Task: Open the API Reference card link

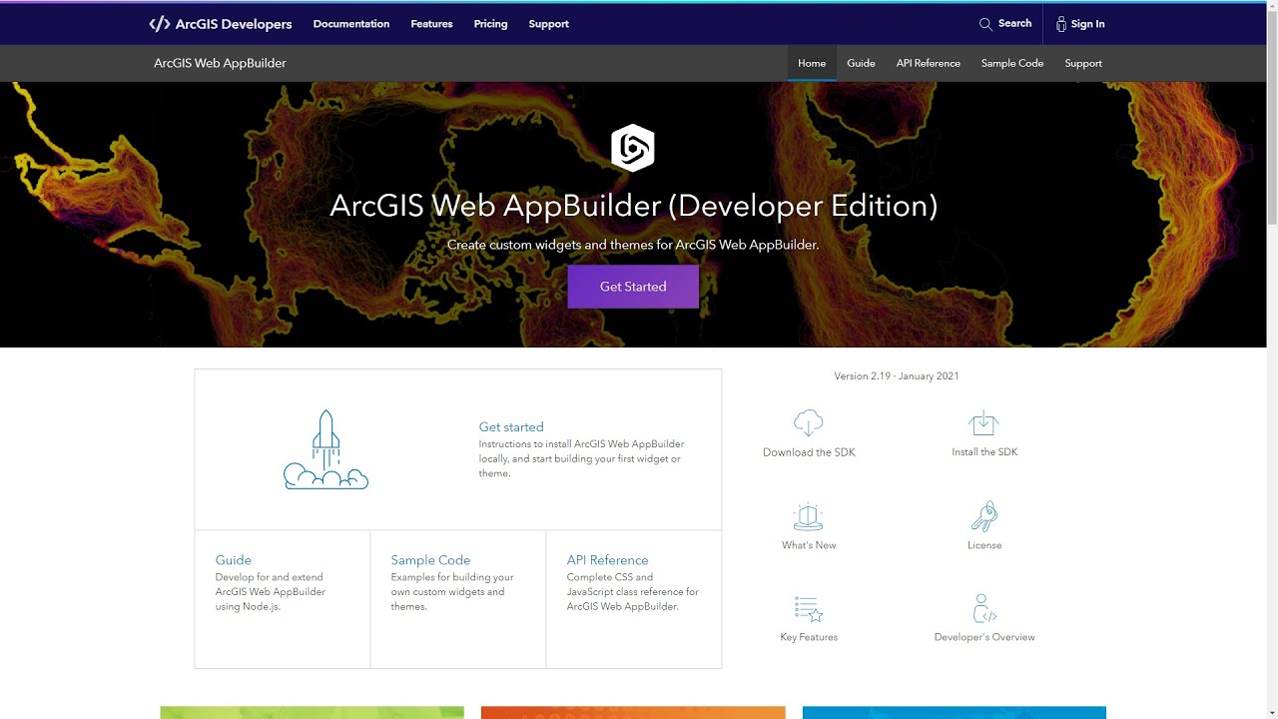Action: pos(607,560)
